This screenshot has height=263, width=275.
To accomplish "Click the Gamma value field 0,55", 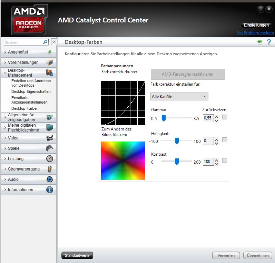I will tap(208, 118).
